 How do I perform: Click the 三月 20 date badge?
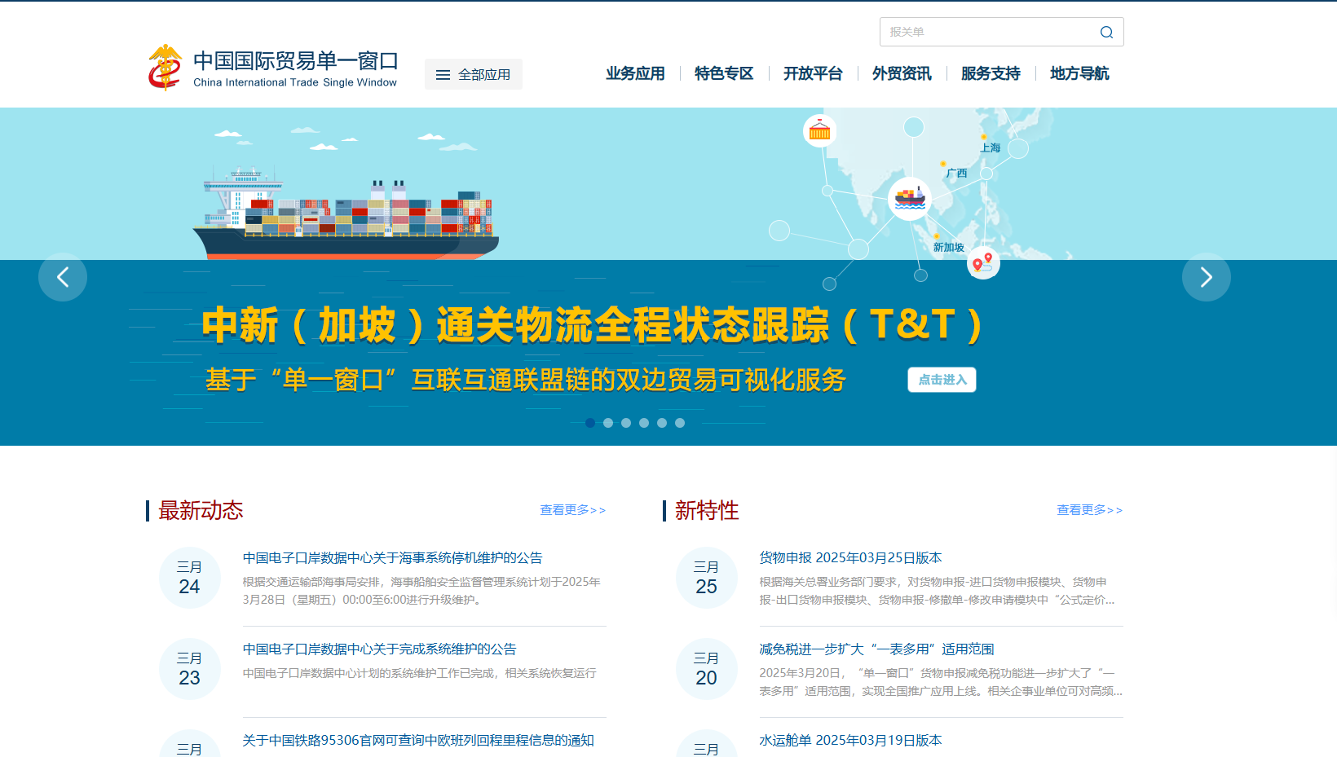pyautogui.click(x=707, y=669)
